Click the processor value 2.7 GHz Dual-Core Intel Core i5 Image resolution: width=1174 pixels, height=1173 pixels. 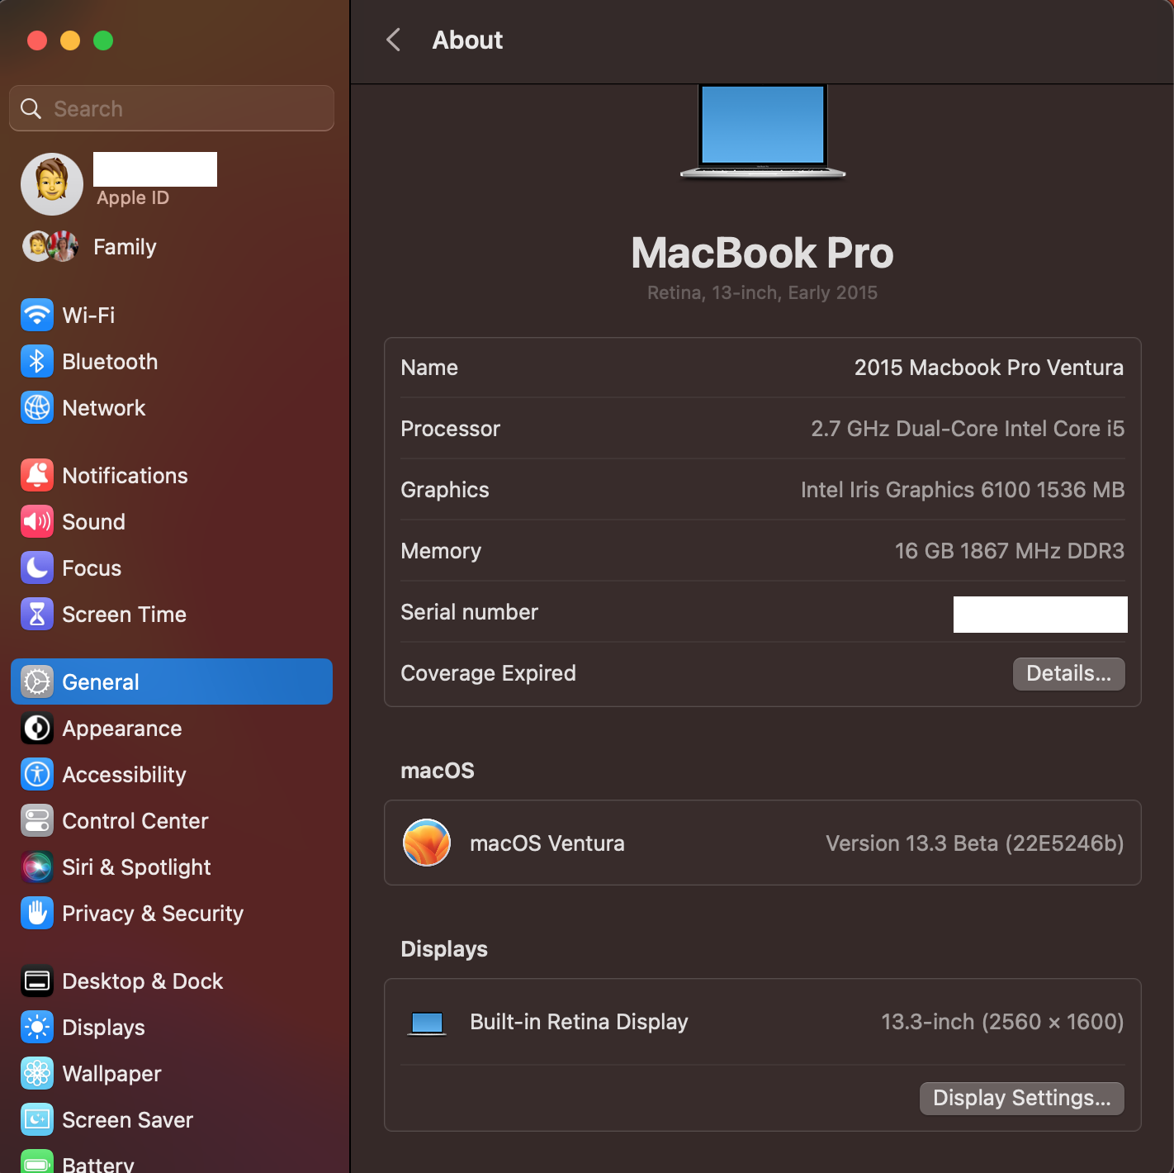pyautogui.click(x=968, y=429)
